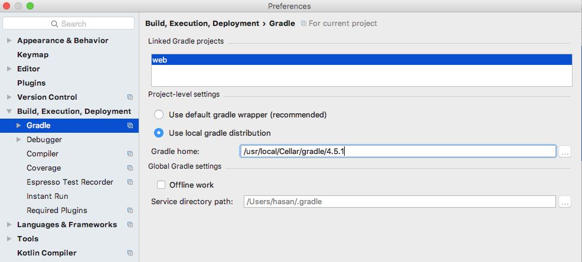Select Use local gradle distribution radio
This screenshot has height=262, width=582.
click(x=159, y=133)
